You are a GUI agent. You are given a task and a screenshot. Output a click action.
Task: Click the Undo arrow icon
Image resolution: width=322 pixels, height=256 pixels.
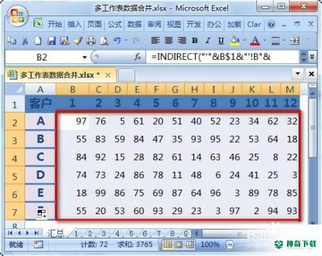[117, 41]
